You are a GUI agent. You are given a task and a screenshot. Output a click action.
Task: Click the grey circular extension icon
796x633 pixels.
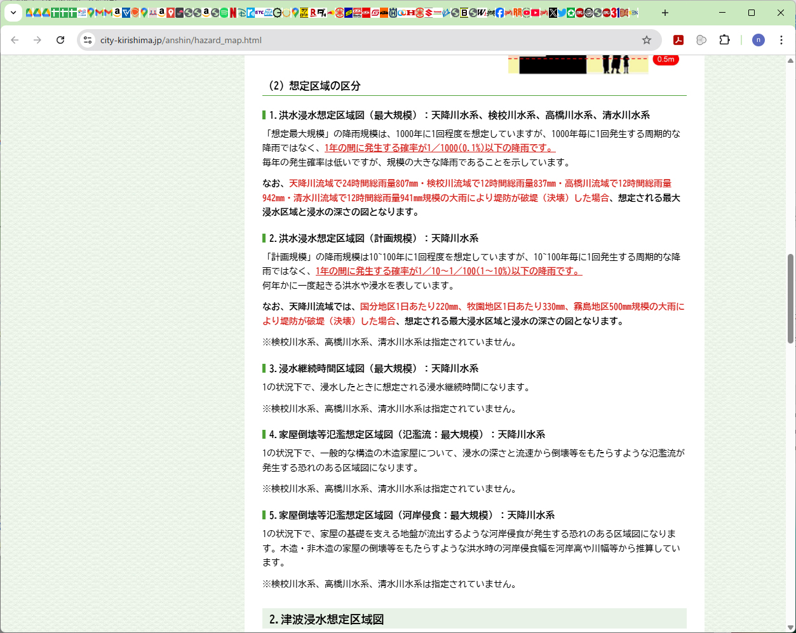click(x=701, y=40)
